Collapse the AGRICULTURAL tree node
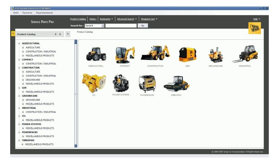This screenshot has width=279, height=164. tap(19, 43)
